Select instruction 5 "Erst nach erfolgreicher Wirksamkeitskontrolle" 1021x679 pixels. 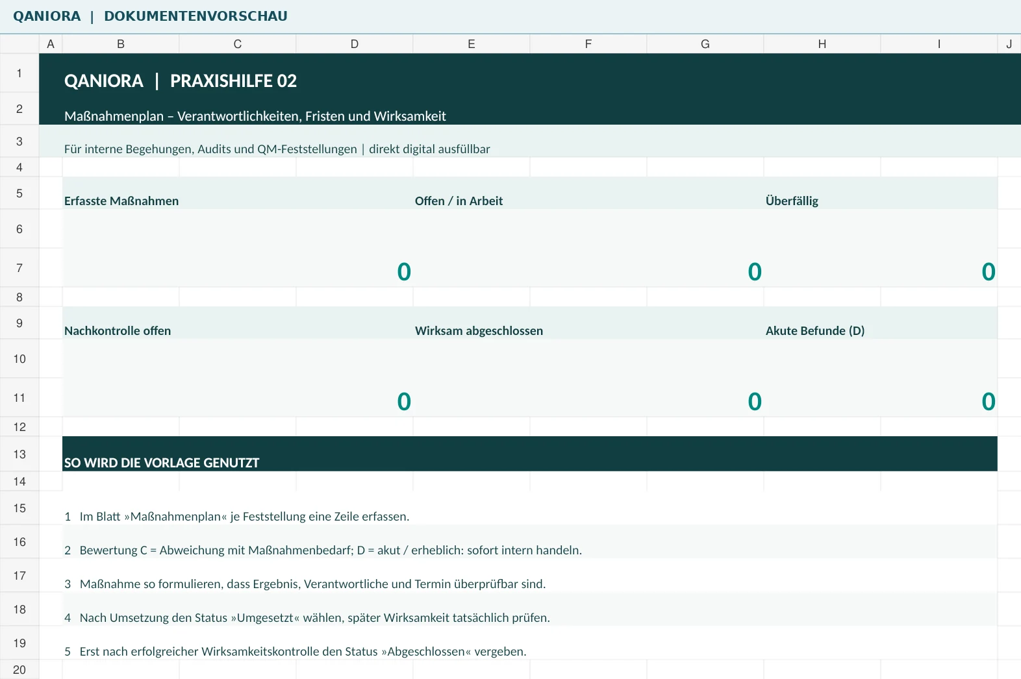click(296, 652)
